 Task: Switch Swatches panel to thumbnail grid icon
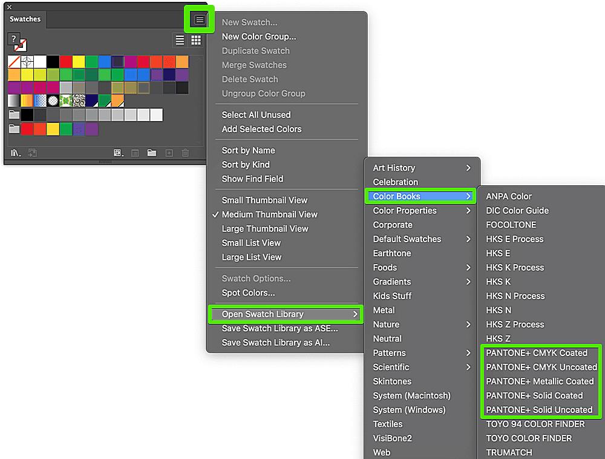196,40
